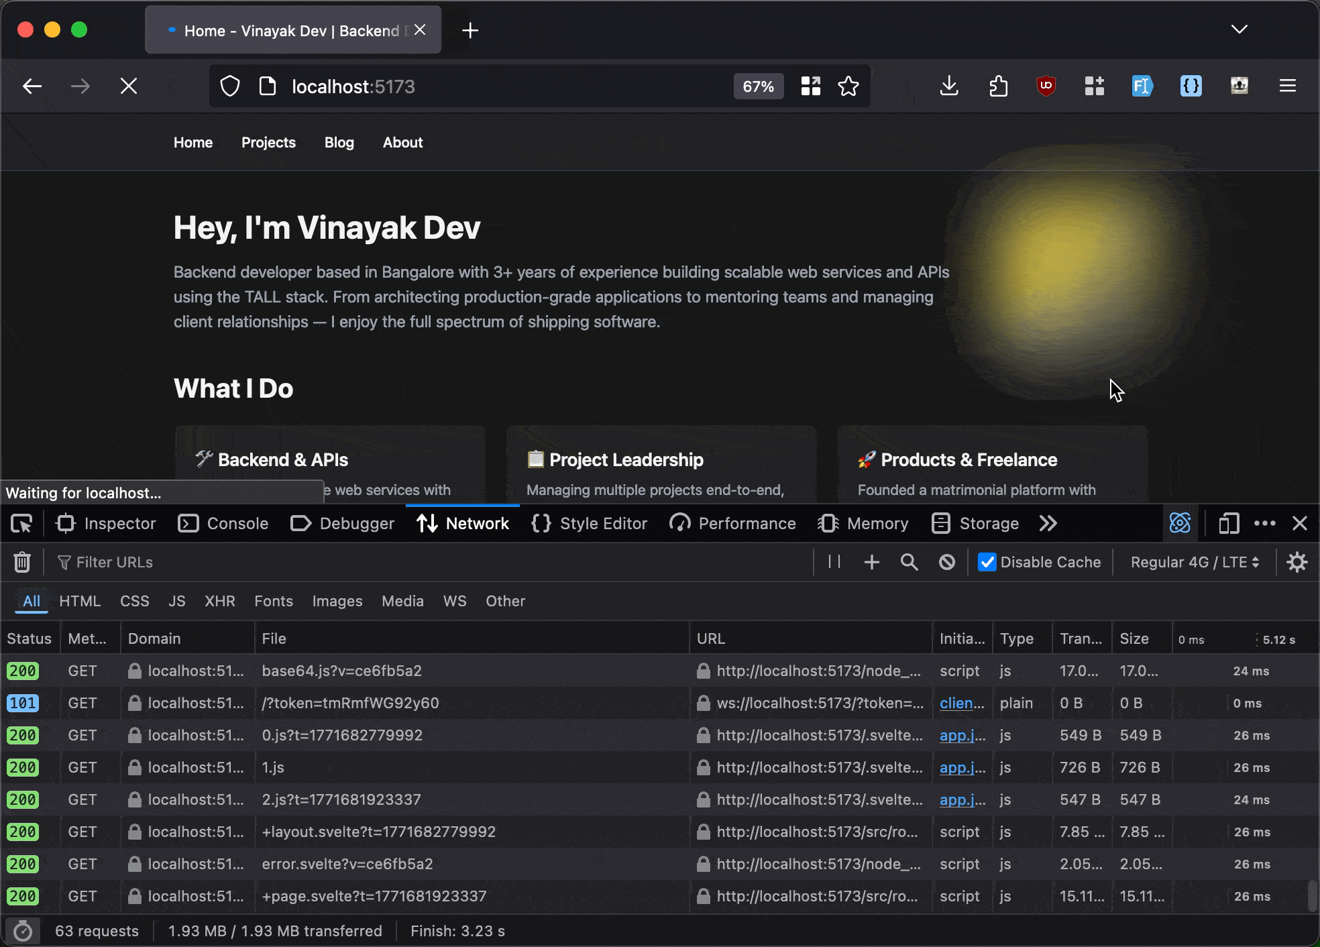Open list all tabs dropdown arrow
Screen dimensions: 1320x947
1239,30
